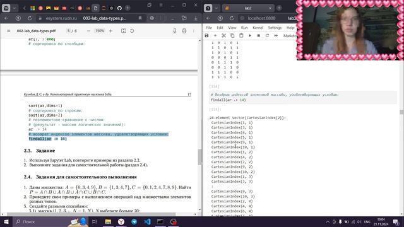Open the Windows Start menu

6,221
